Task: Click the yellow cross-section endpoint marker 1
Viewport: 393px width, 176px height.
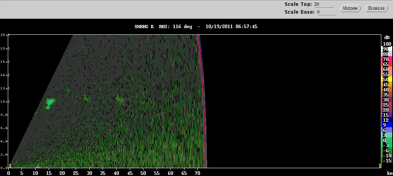Action: tap(10, 166)
